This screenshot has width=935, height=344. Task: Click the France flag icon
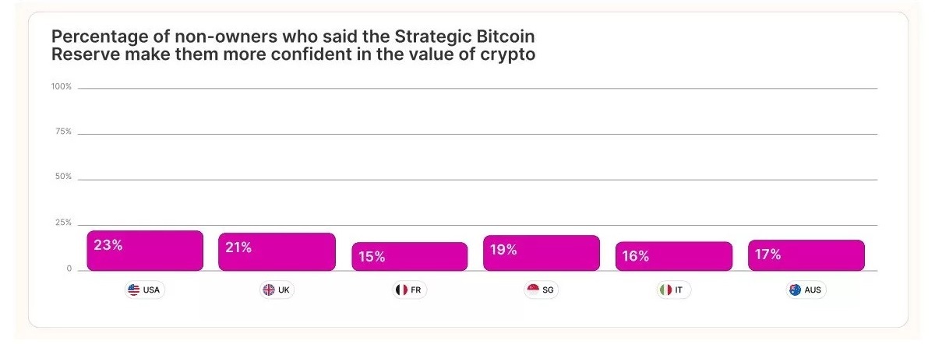pos(401,290)
